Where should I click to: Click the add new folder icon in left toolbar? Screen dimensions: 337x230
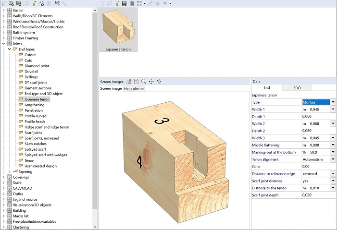click(x=11, y=3)
